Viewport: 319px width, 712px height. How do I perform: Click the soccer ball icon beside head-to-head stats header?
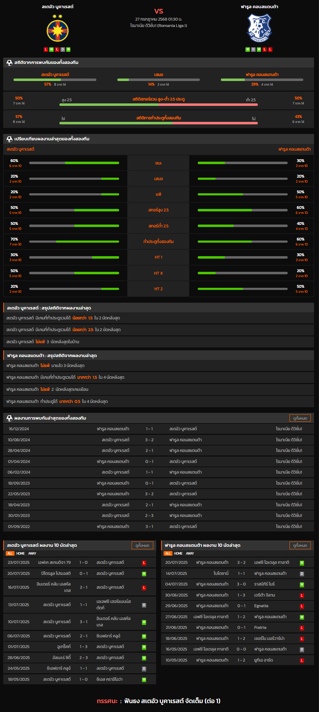[x=10, y=63]
